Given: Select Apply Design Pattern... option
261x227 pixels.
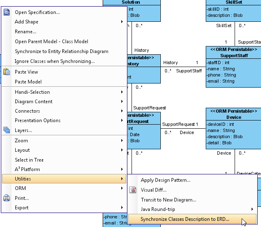Looking at the screenshot, I should point(192,180).
